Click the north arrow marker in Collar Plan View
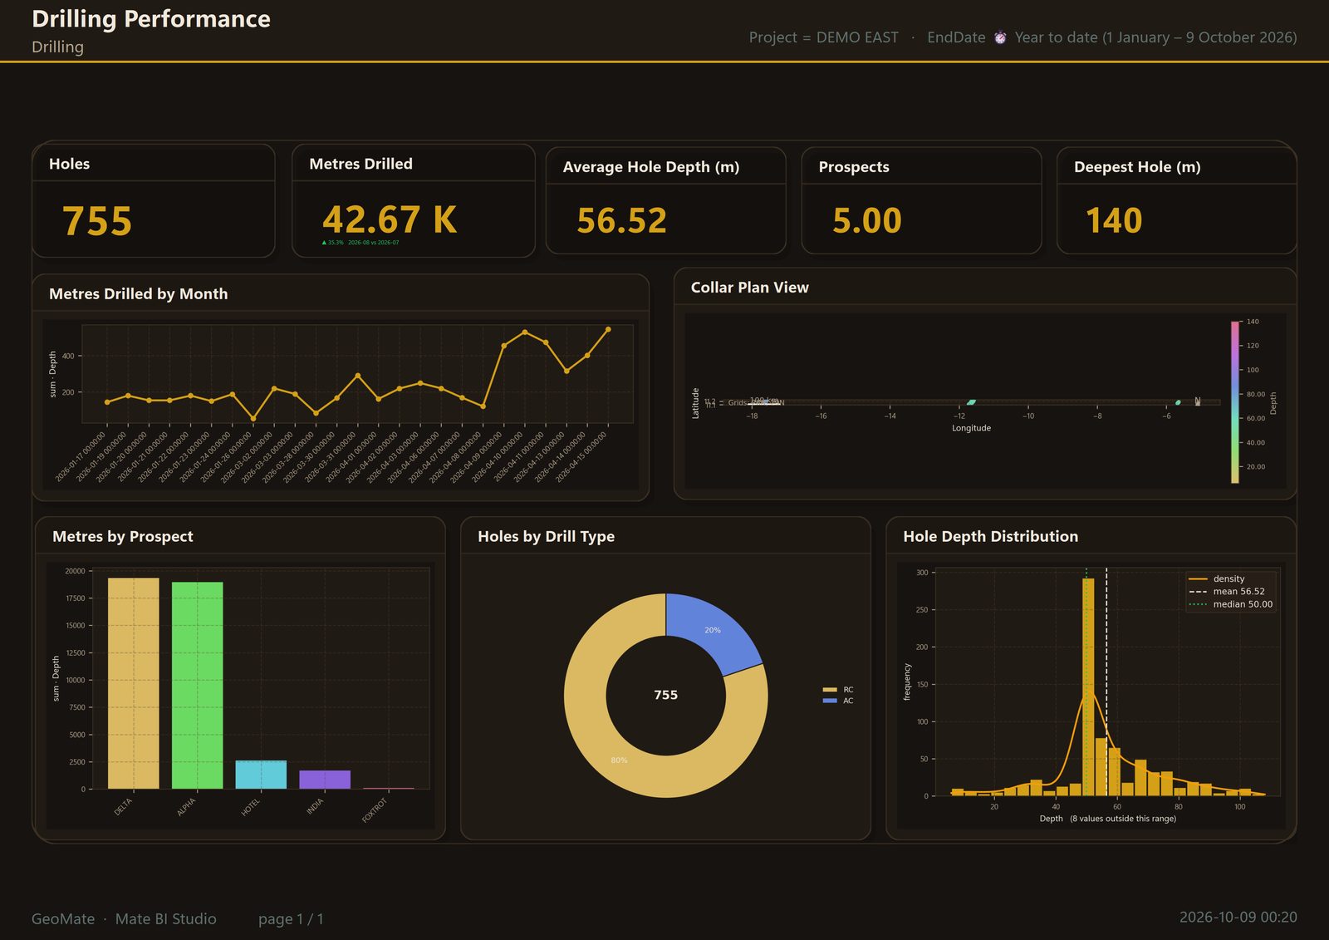1329x940 pixels. coord(1197,401)
